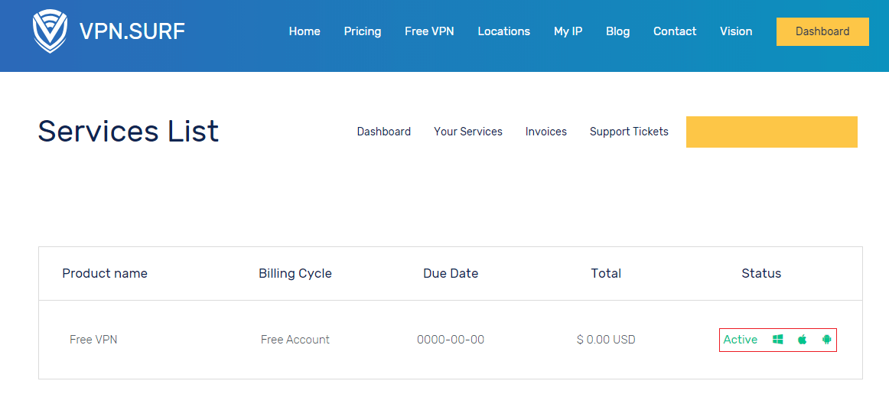Switch to the Dashboard sub-navigation tab

[x=384, y=132]
